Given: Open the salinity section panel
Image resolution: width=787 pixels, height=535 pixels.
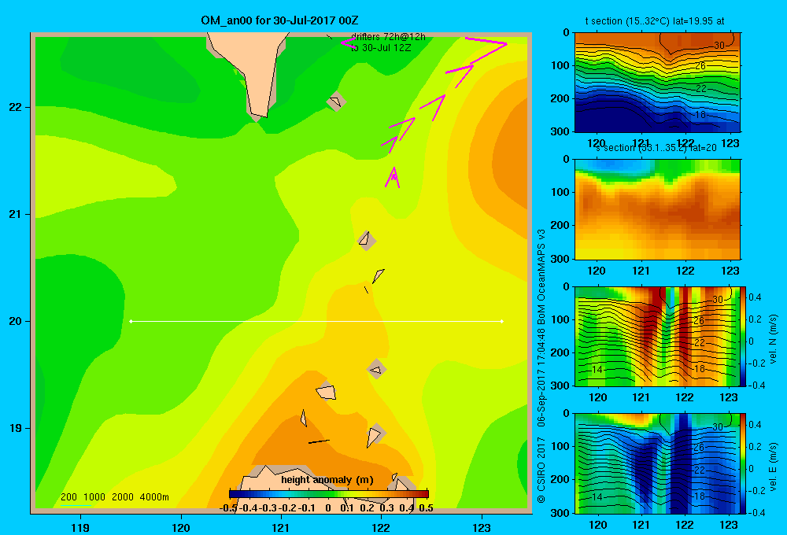Looking at the screenshot, I should [x=657, y=209].
